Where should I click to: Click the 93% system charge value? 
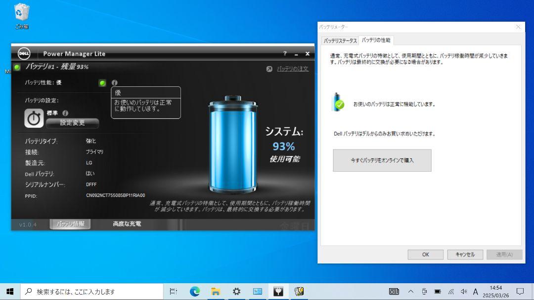pos(284,147)
